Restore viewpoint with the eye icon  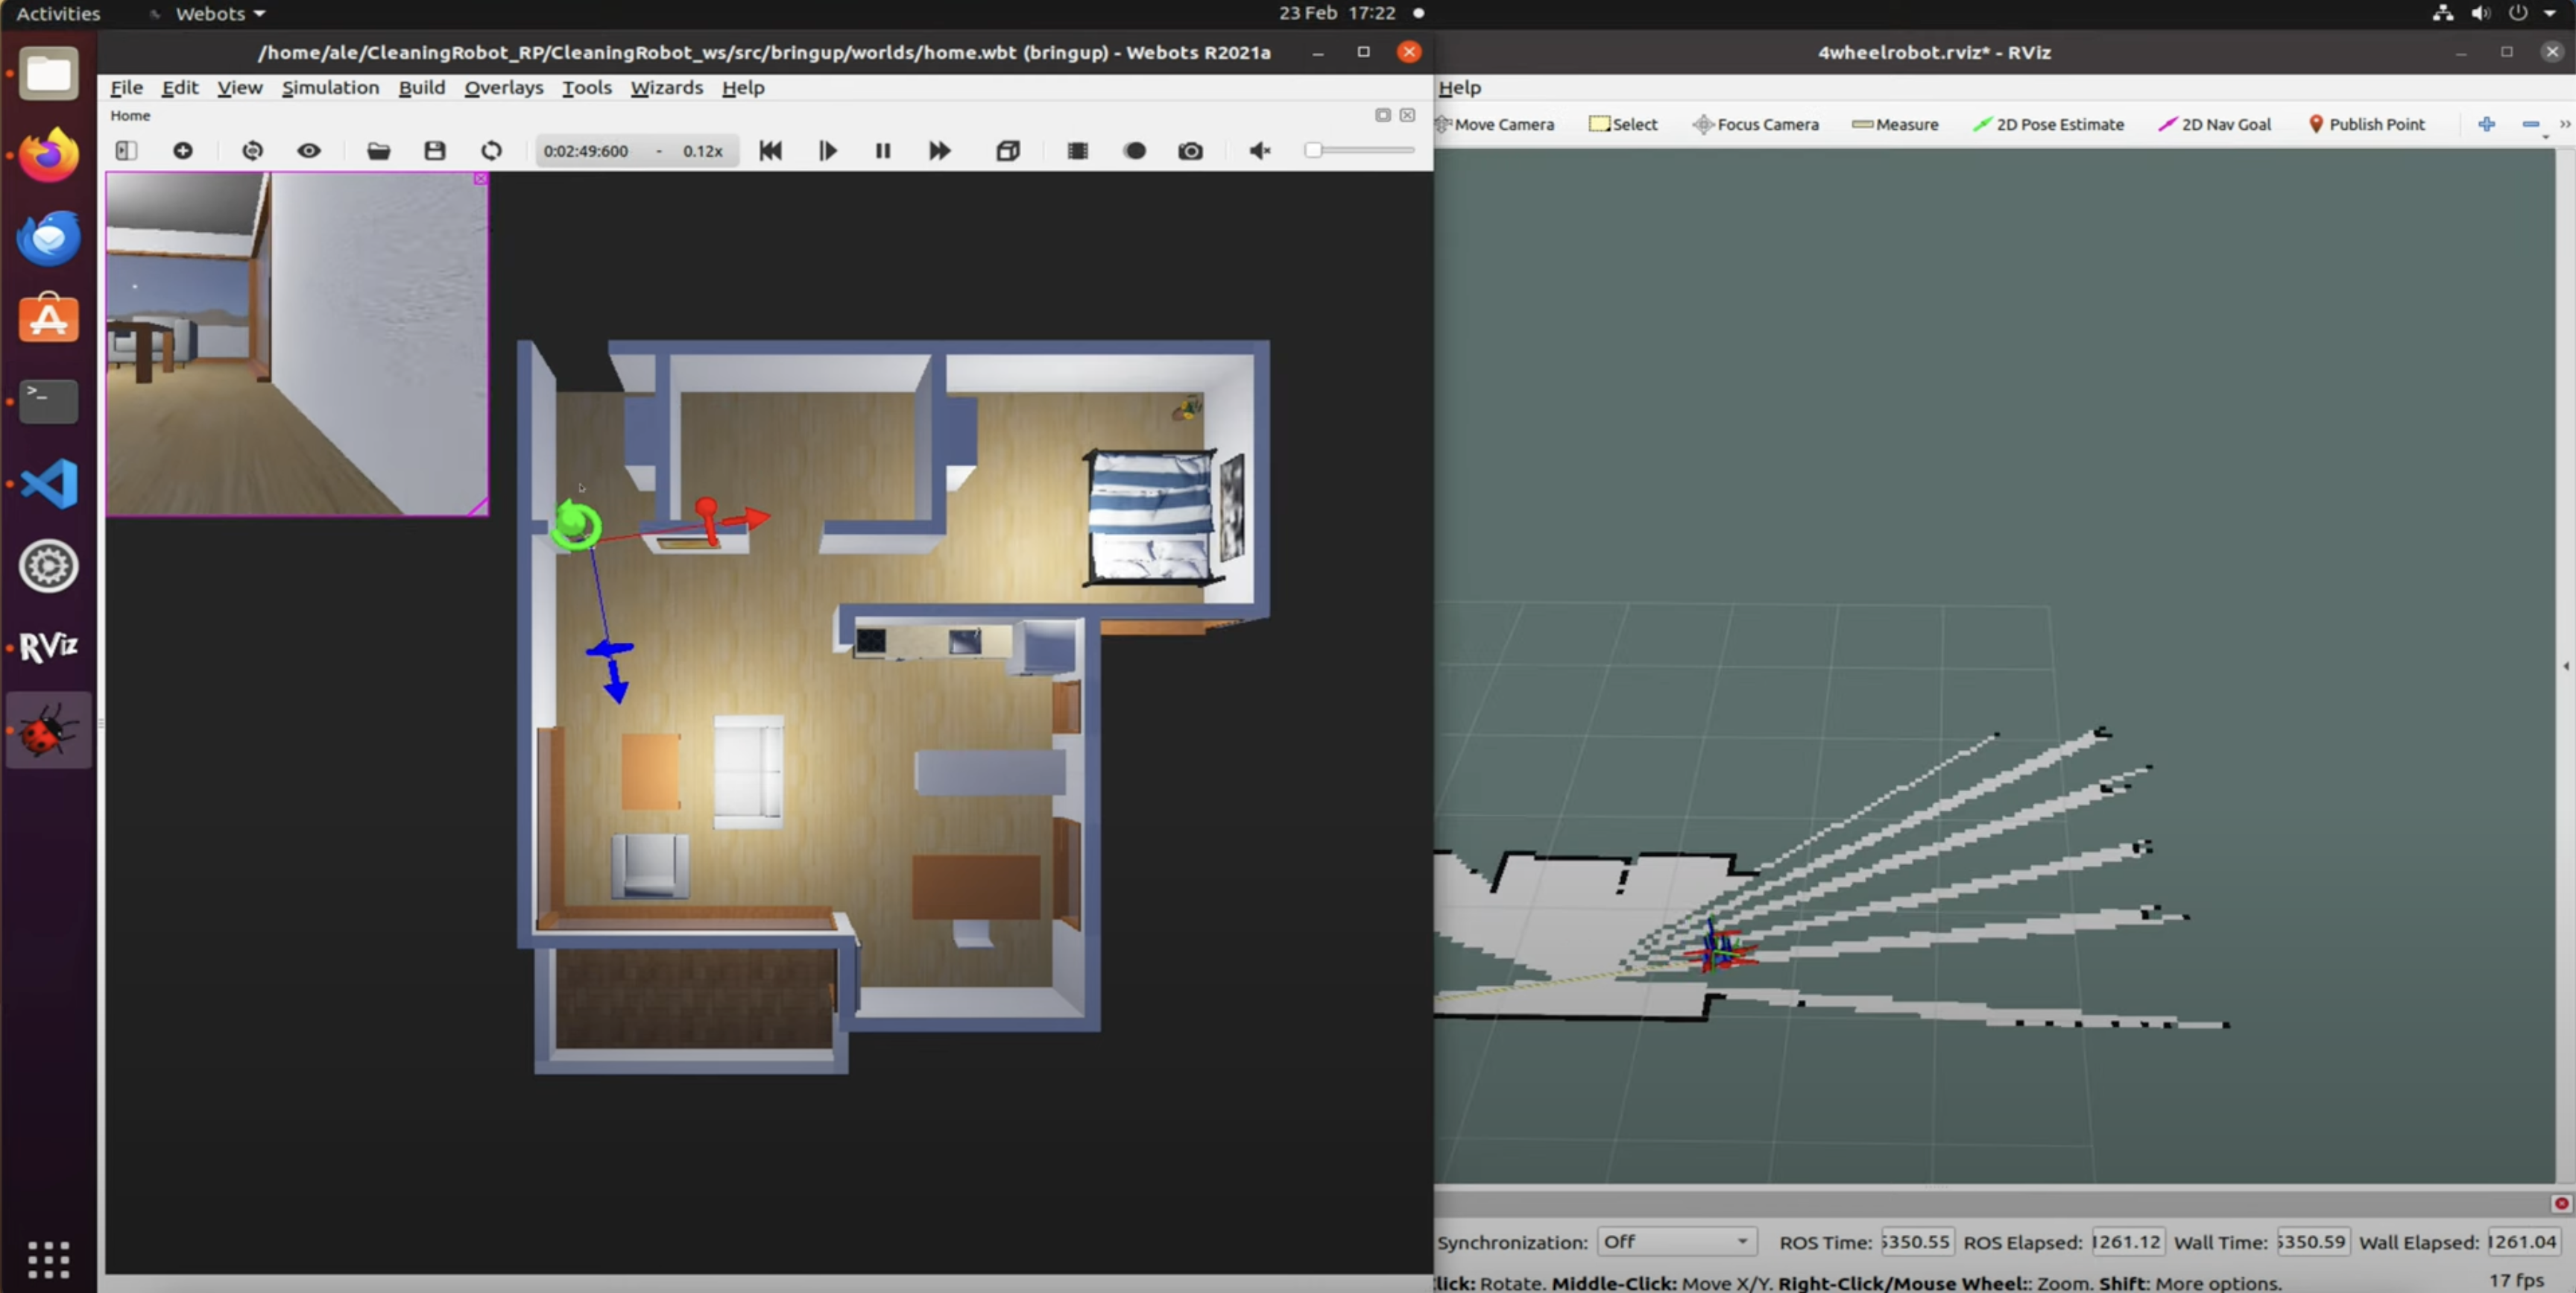309,150
